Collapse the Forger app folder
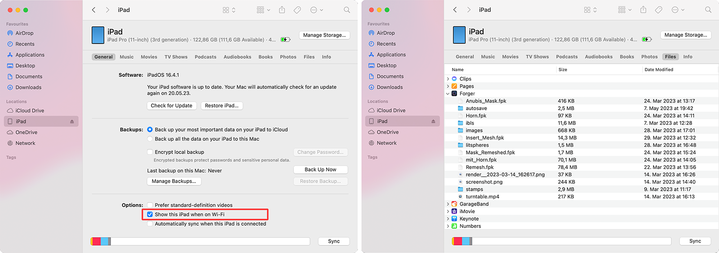Screen dimensions: 719x253 (448, 94)
